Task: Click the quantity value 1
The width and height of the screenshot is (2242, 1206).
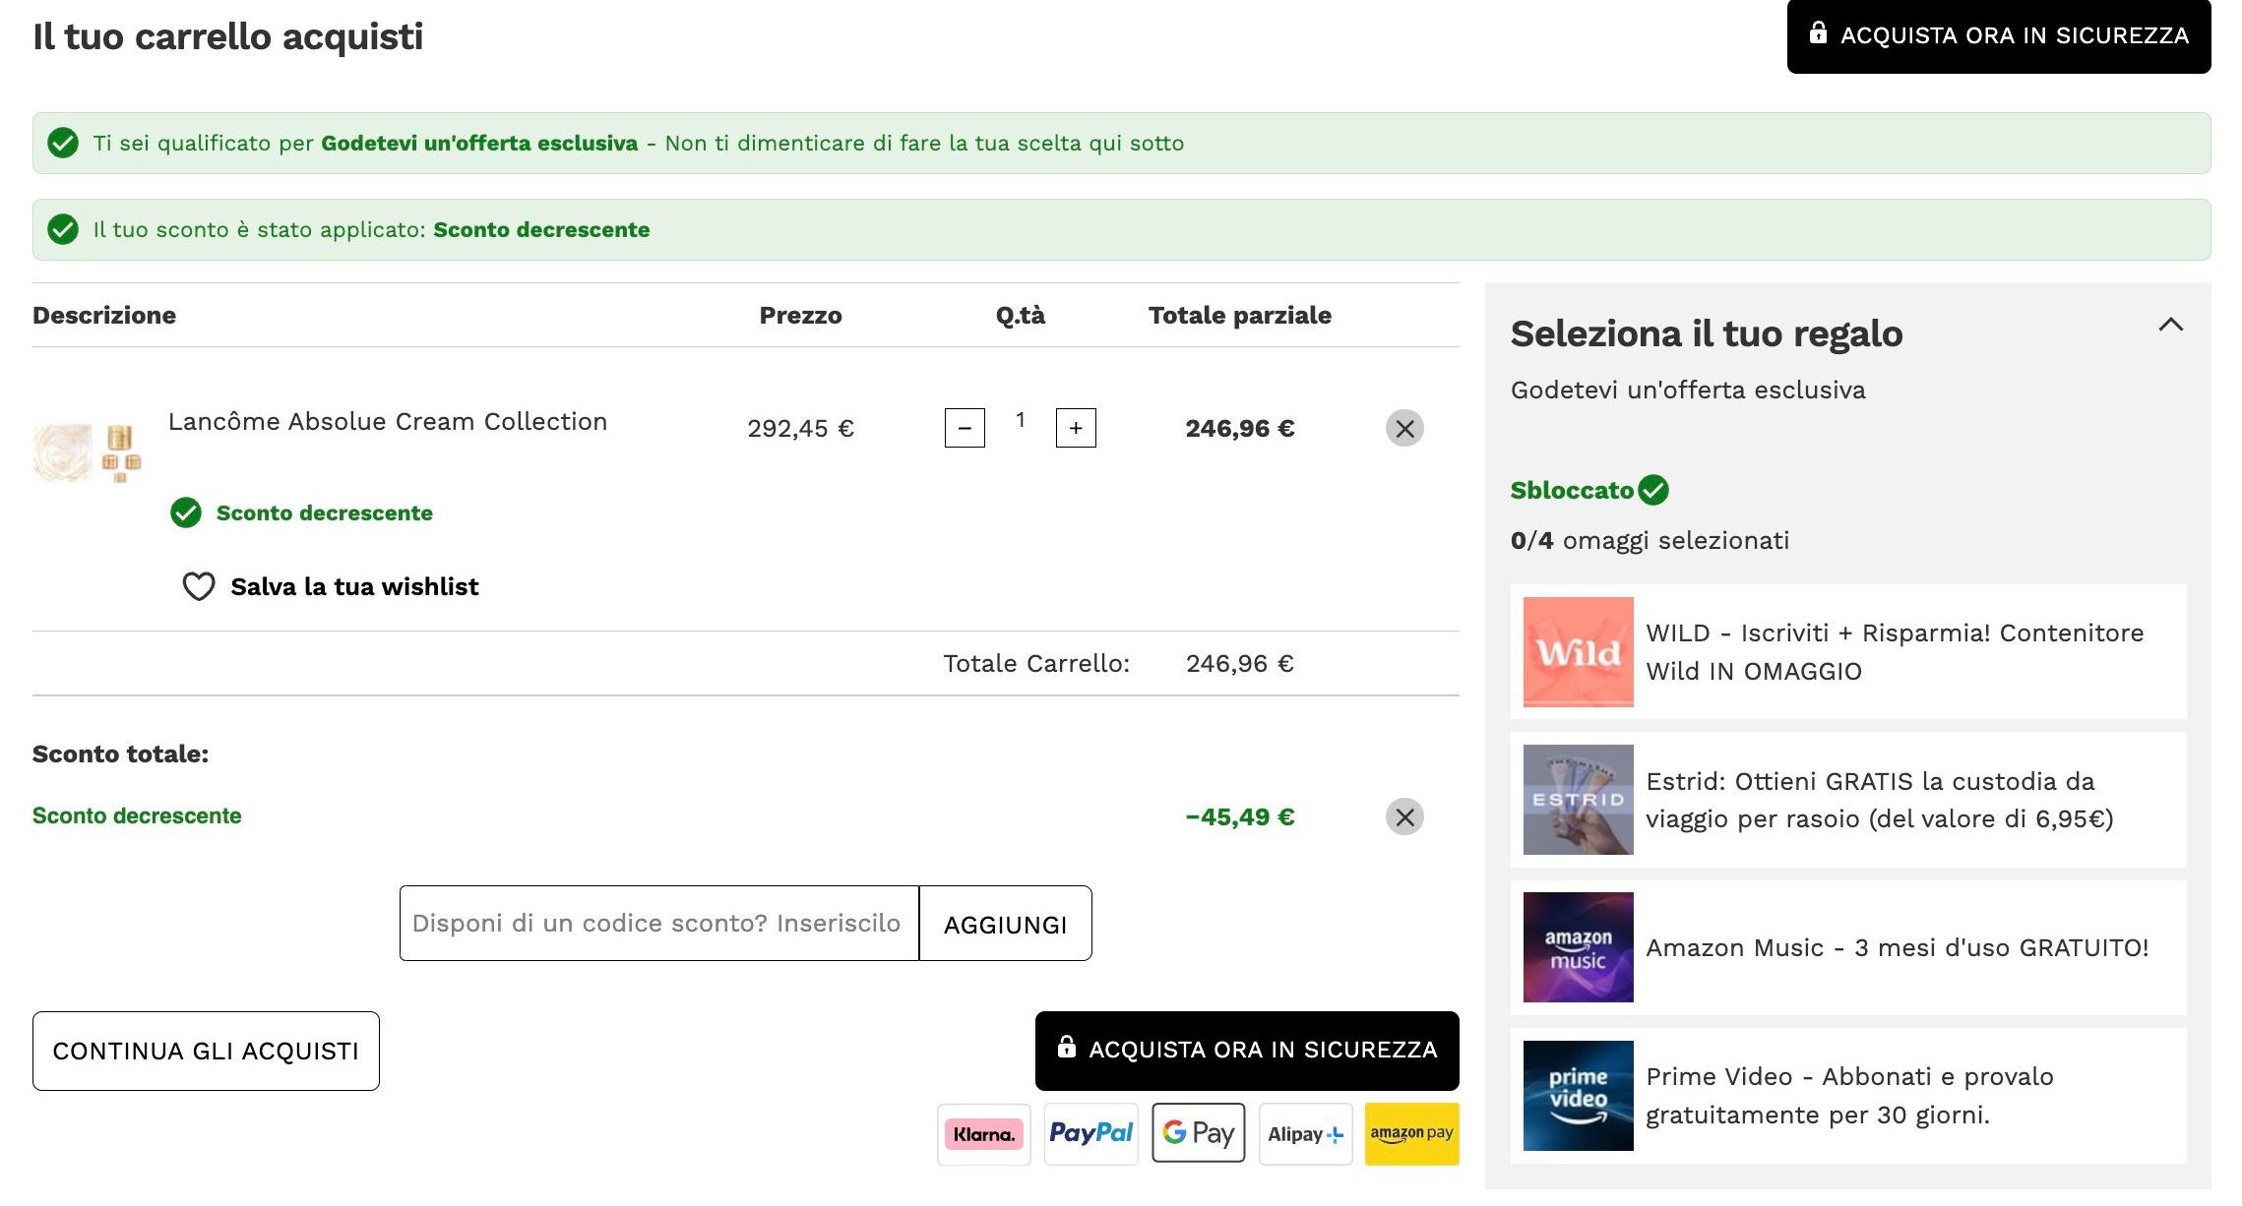Action: pyautogui.click(x=1021, y=420)
